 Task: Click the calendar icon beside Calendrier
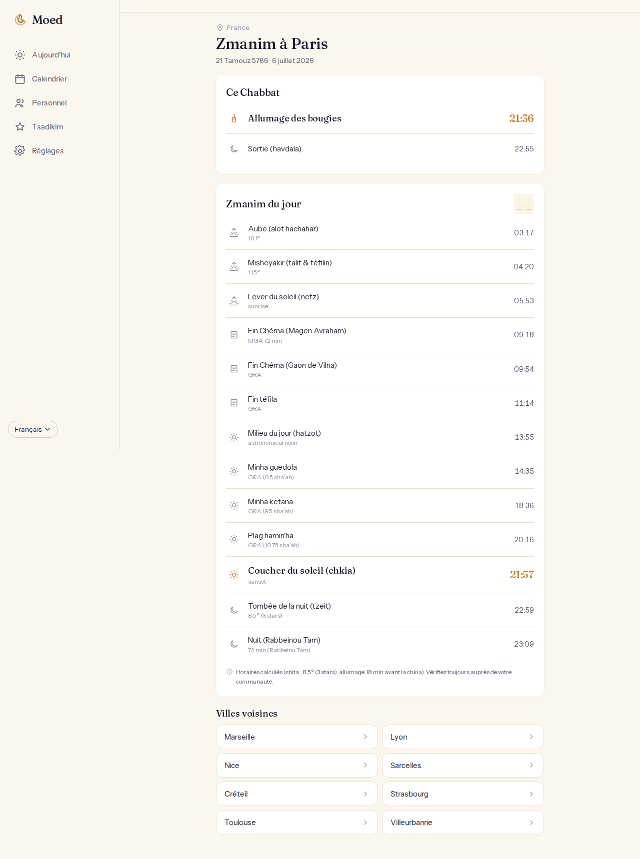point(20,79)
